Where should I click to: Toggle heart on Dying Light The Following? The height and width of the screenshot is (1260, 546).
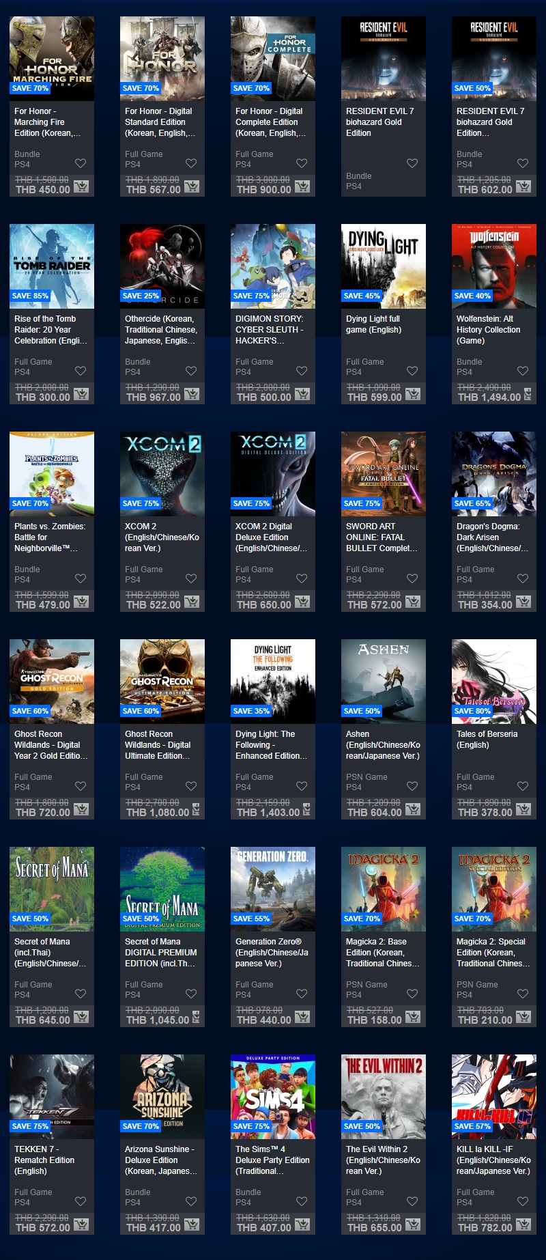pos(302,786)
